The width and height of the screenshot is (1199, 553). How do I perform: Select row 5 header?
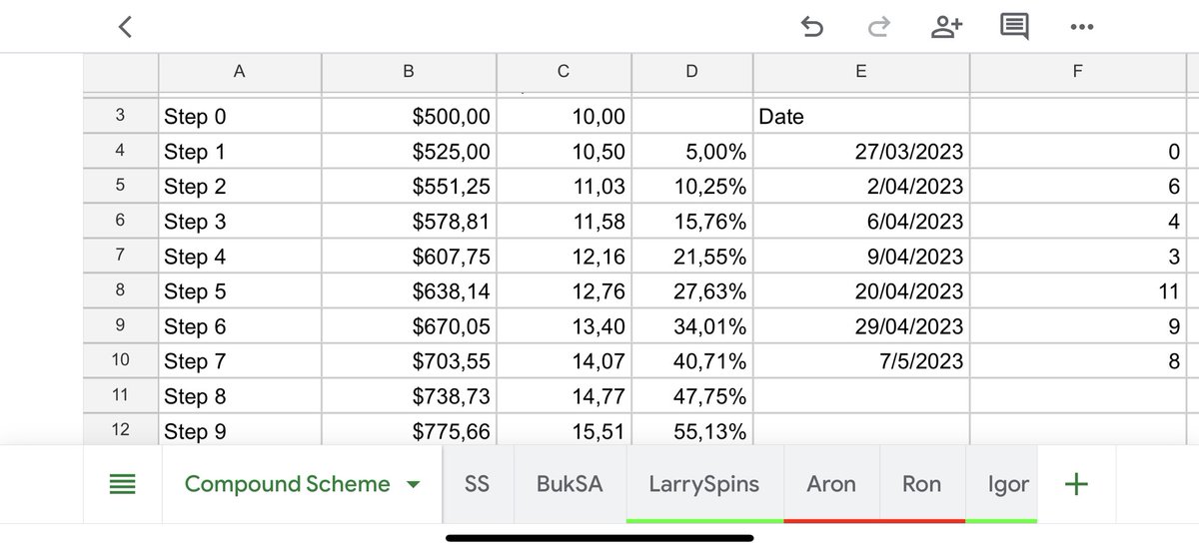pos(120,186)
